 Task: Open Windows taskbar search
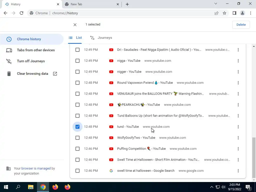[18, 187]
